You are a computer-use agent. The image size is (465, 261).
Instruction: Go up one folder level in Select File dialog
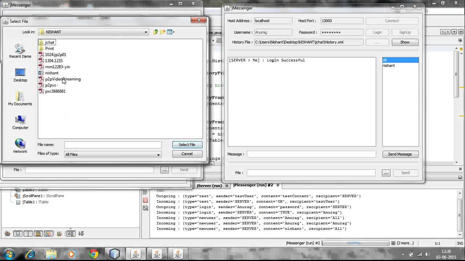click(x=155, y=32)
